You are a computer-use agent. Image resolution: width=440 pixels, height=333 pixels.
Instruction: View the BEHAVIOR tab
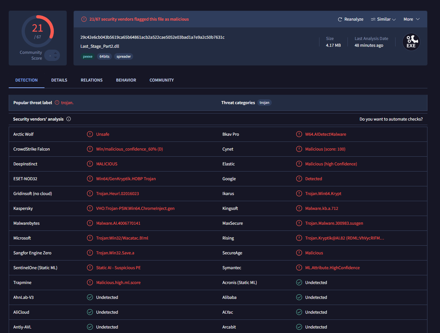pyautogui.click(x=126, y=80)
